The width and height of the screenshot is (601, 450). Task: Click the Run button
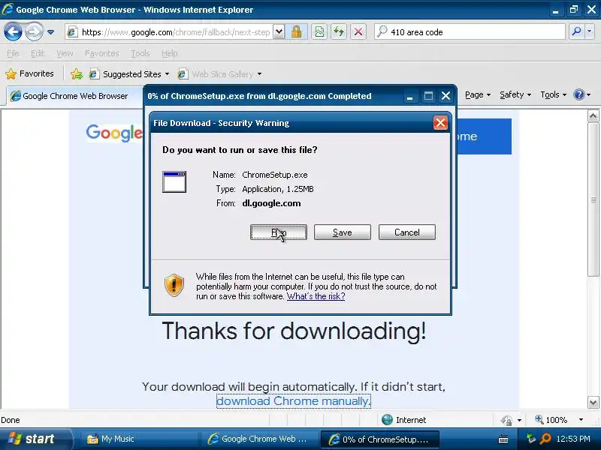coord(279,232)
